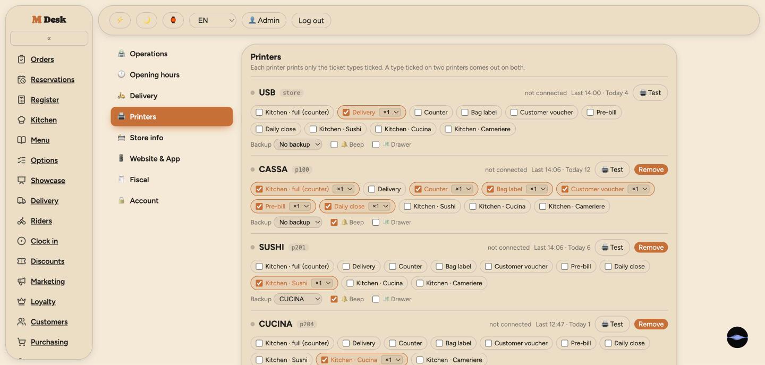Click the red lantern theme button

[x=173, y=20]
